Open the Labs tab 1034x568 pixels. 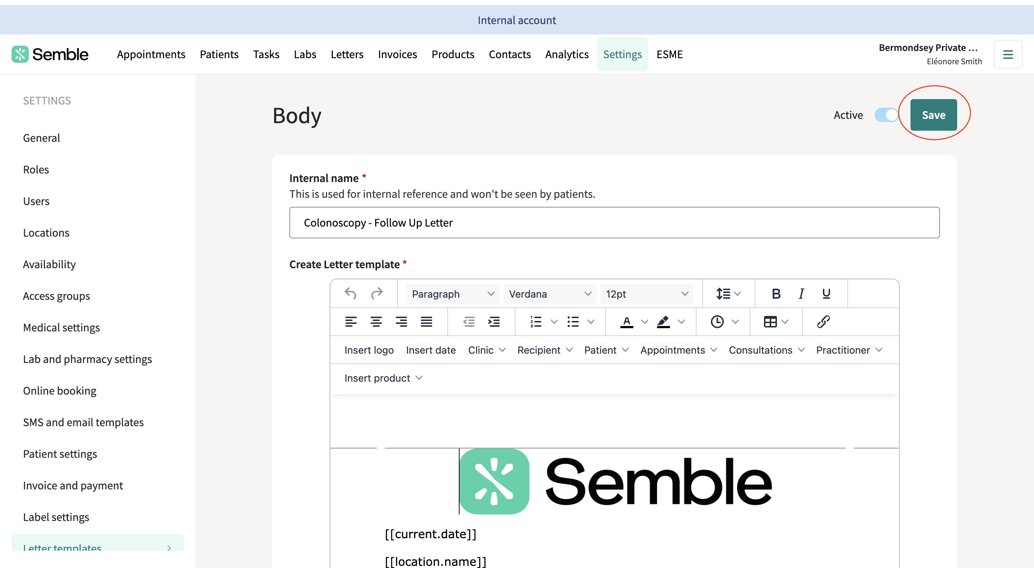tap(305, 54)
